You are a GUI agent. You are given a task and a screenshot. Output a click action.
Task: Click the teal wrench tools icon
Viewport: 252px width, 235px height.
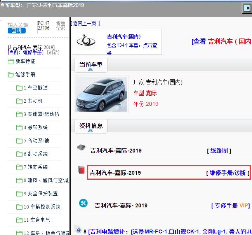pyautogui.click(x=83, y=203)
